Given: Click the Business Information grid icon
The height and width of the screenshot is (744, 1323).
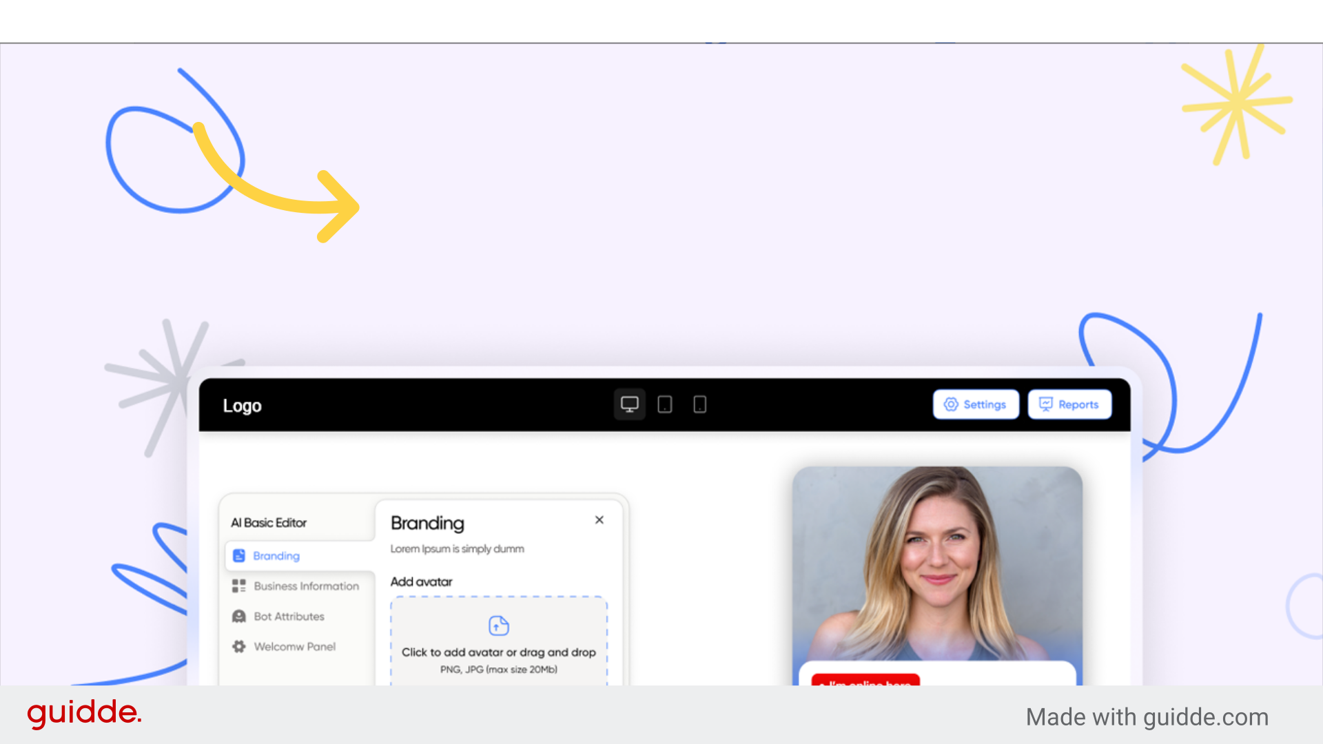Looking at the screenshot, I should point(238,586).
